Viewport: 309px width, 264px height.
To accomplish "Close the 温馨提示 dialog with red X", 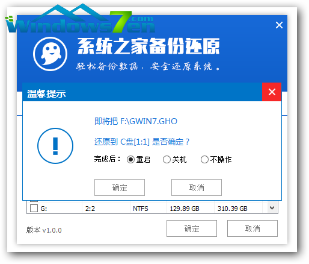I will click(272, 92).
